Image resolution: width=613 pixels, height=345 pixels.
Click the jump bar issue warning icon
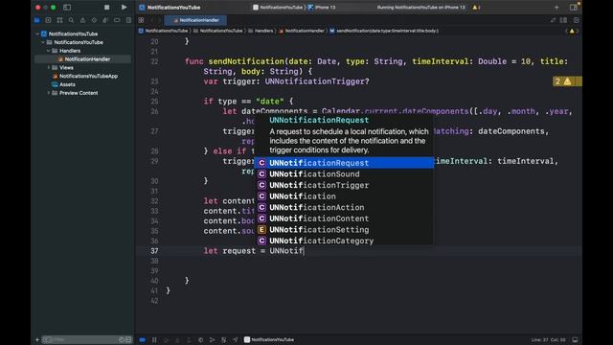(x=572, y=31)
